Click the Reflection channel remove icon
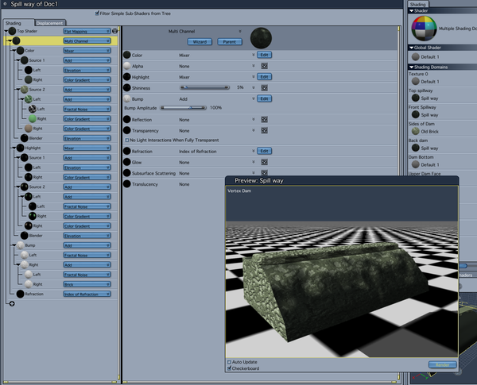The height and width of the screenshot is (385, 477). point(264,119)
